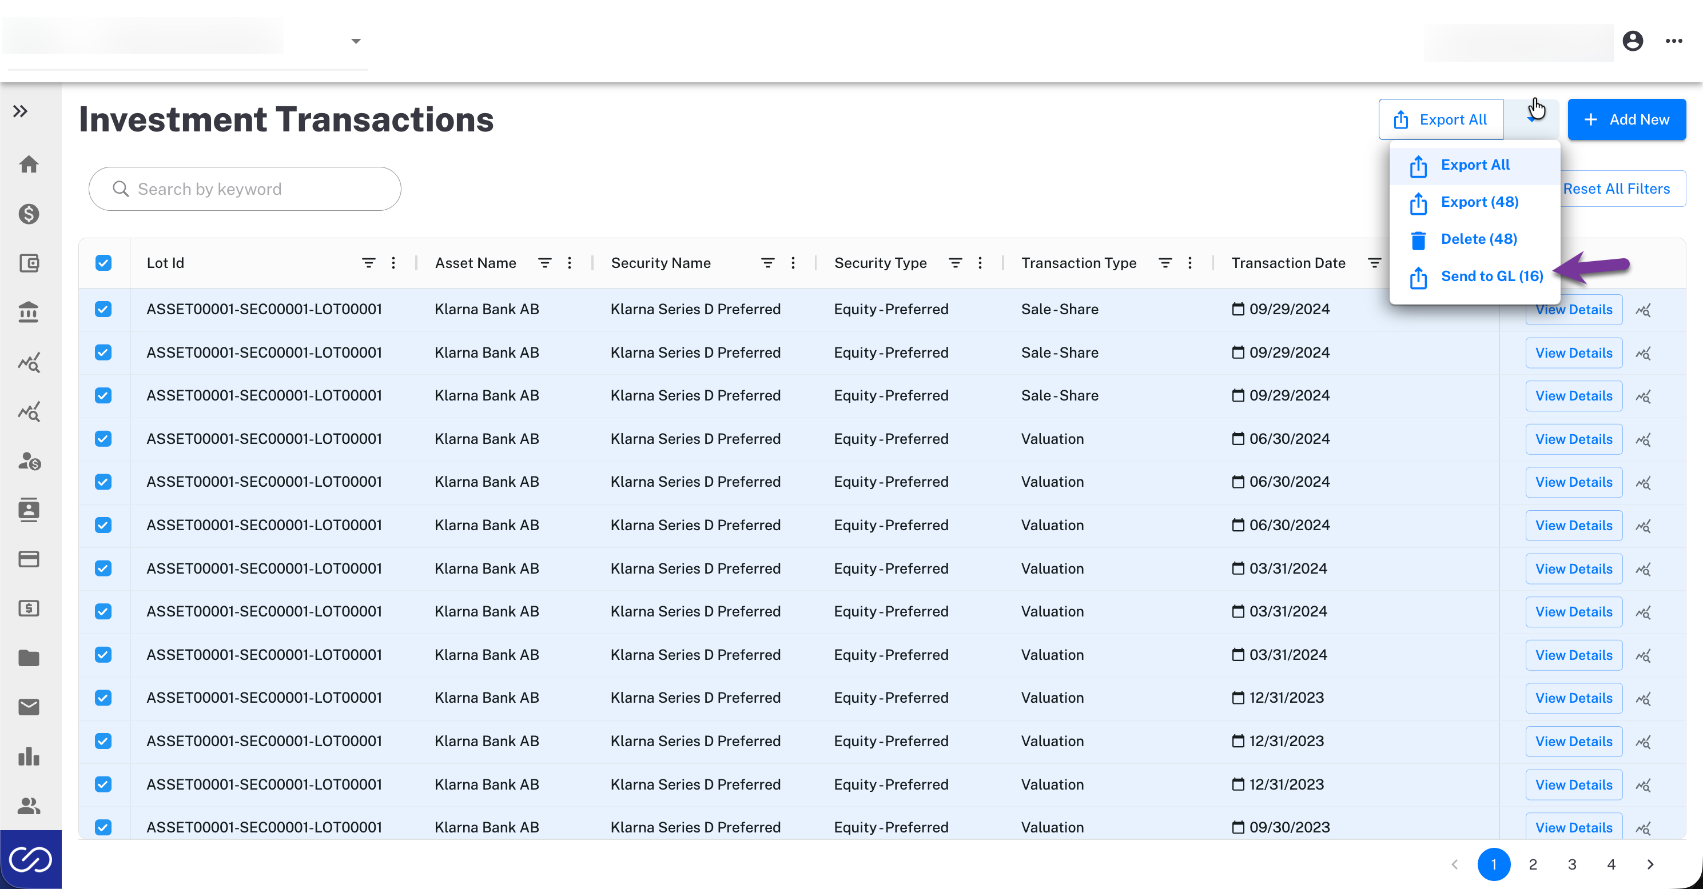View Details for 09/30/2023 Valuation row
Screen dimensions: 1703x889
click(1573, 827)
